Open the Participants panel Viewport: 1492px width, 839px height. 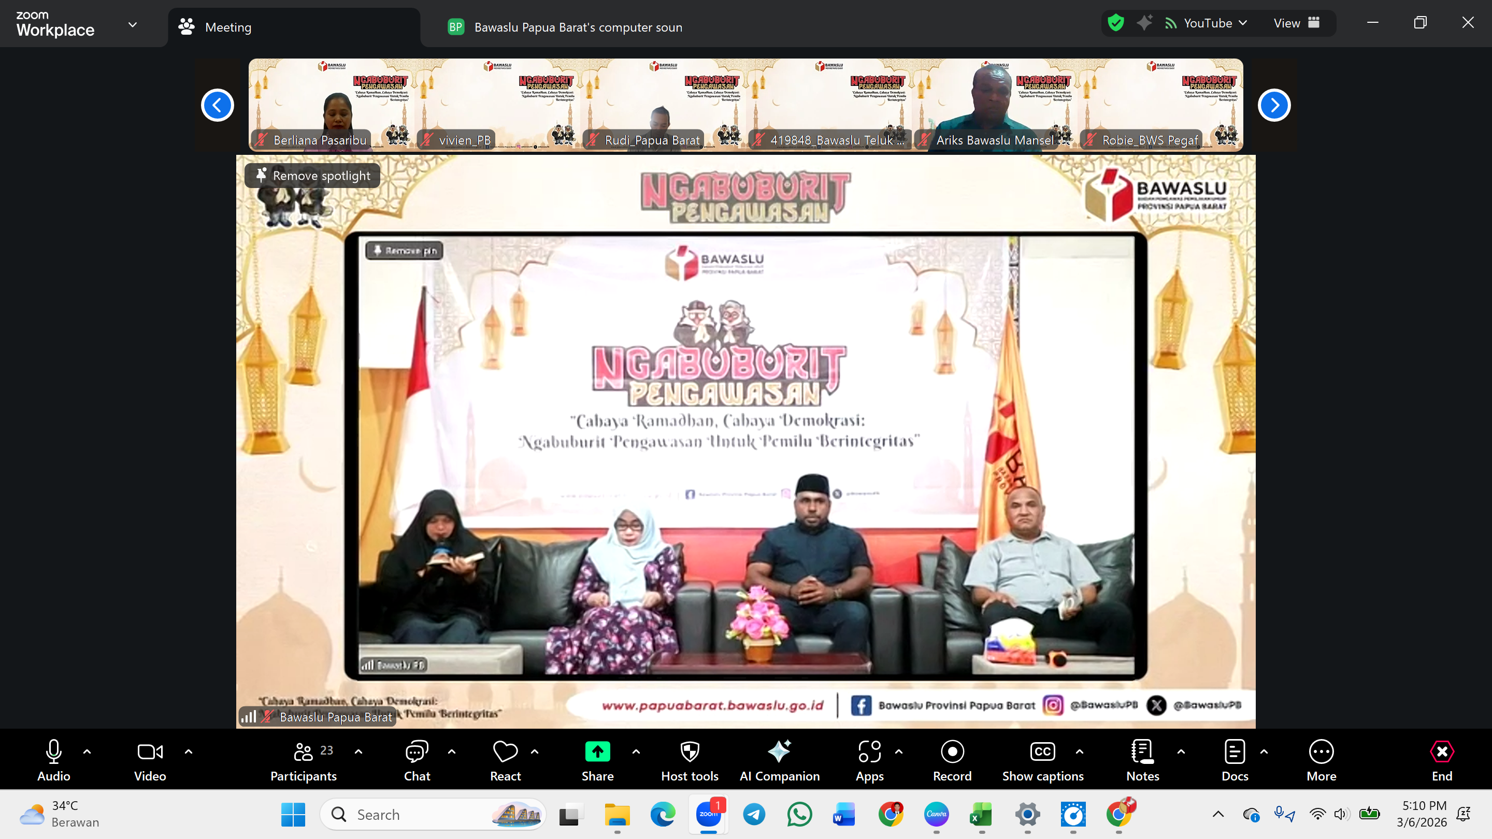click(304, 759)
